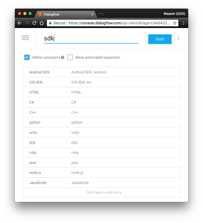203x223 pixels.
Task: Edit node js synonym cell
Action: coord(77,173)
